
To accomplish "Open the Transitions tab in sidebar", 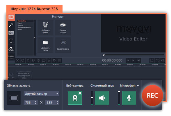I will tap(11, 33).
